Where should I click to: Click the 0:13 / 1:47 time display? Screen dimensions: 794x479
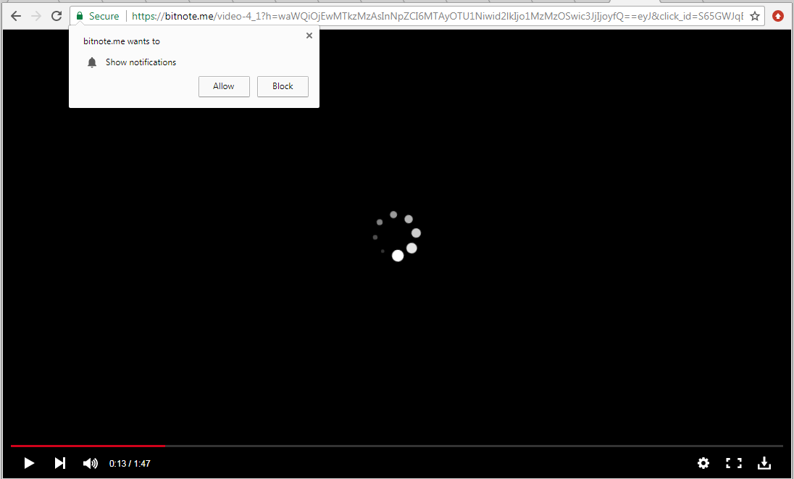tap(130, 463)
